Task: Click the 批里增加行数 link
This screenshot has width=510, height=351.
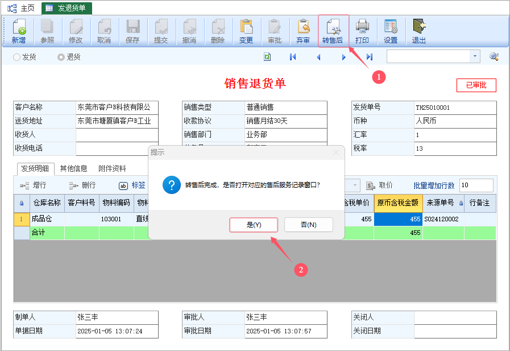Action: pyautogui.click(x=434, y=185)
